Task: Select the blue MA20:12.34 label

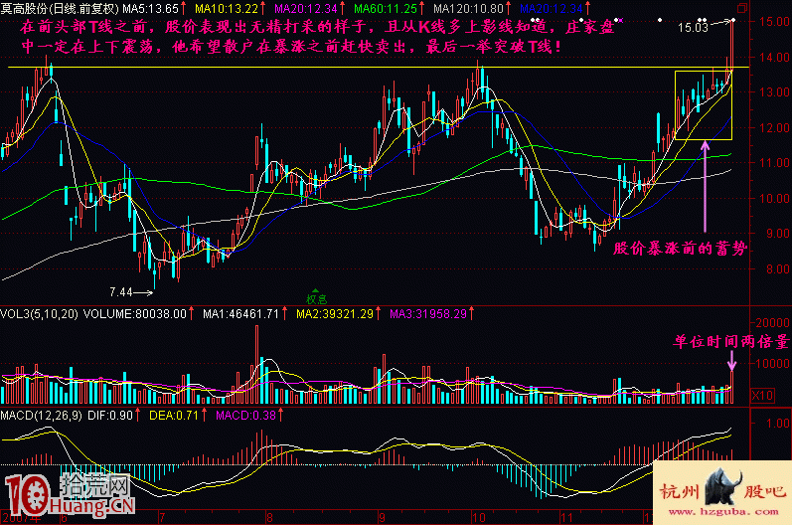Action: 552,9
